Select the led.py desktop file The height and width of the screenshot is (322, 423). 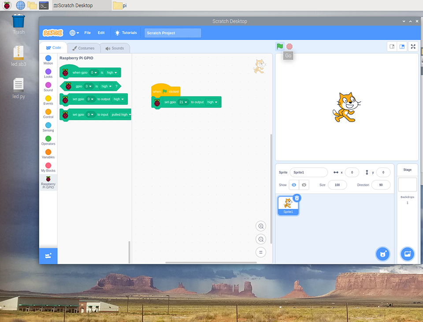[x=19, y=89]
